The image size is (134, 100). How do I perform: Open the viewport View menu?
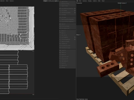tap(80, 1)
